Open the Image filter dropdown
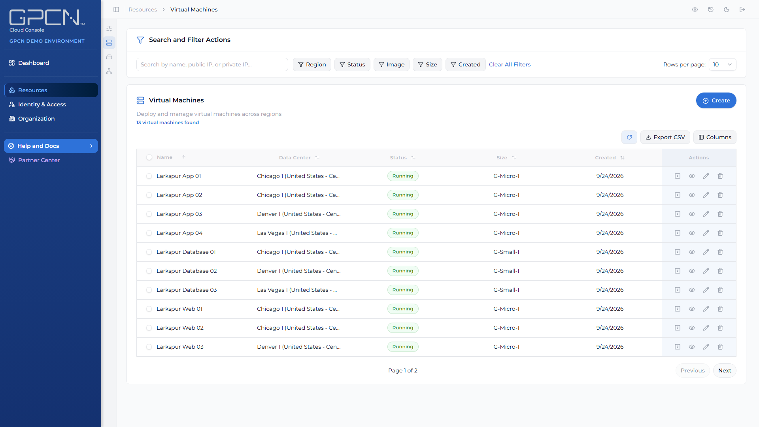Image resolution: width=759 pixels, height=427 pixels. coord(391,64)
